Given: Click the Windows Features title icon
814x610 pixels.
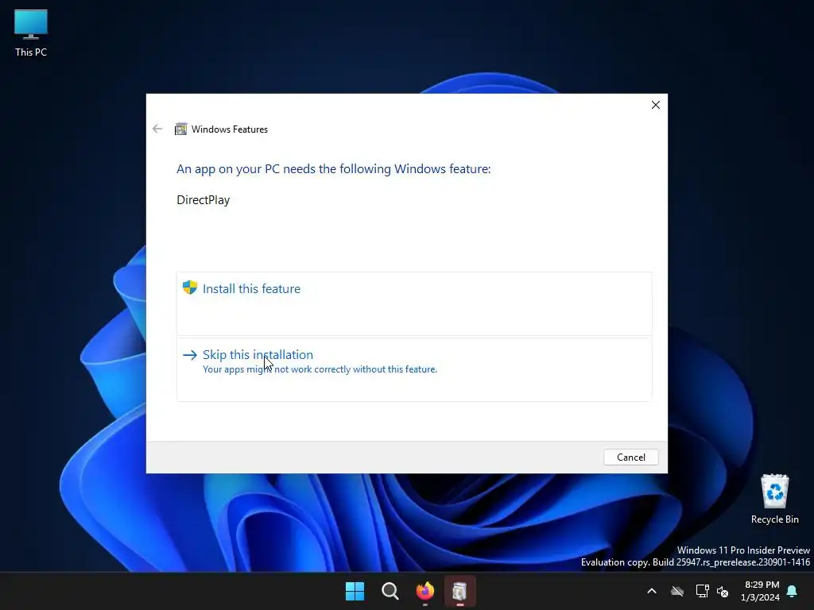Looking at the screenshot, I should [180, 129].
